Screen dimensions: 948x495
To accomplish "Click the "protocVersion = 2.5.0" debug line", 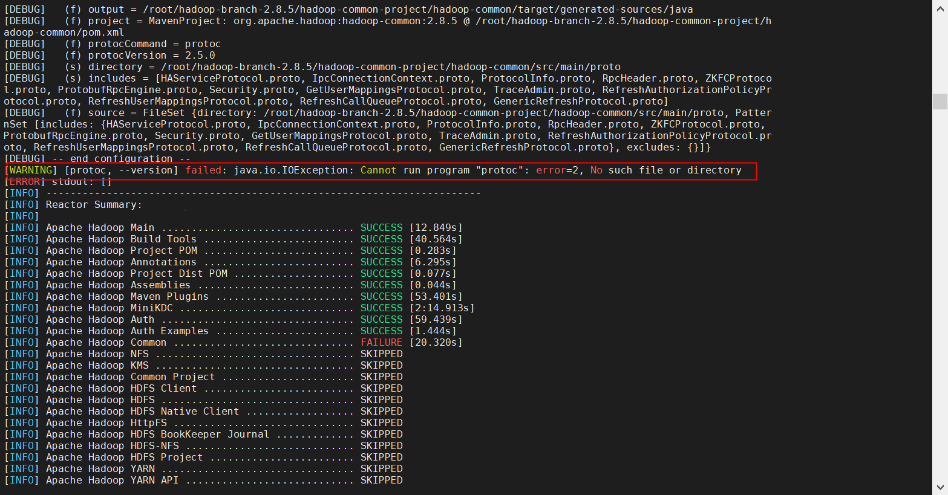I will [110, 56].
